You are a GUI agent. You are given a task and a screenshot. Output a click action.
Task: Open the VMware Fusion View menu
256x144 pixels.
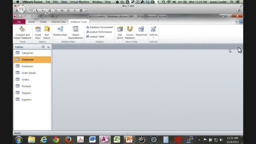(64, 2)
